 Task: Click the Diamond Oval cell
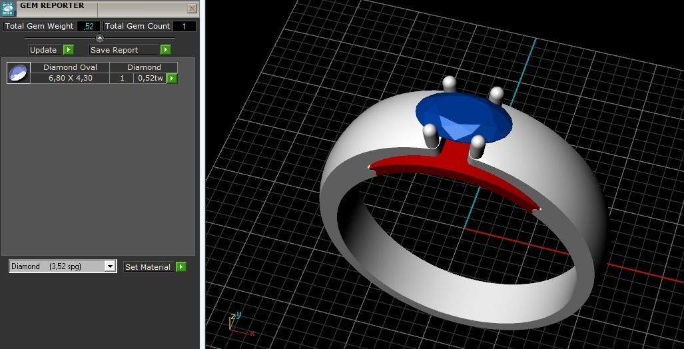tap(70, 68)
